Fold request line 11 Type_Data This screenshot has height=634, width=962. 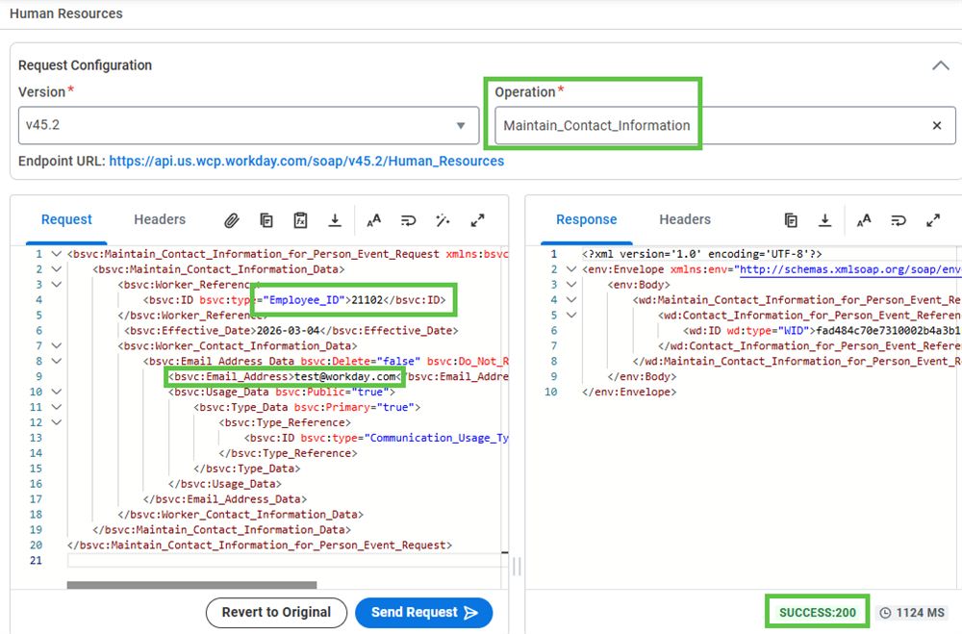coord(57,408)
